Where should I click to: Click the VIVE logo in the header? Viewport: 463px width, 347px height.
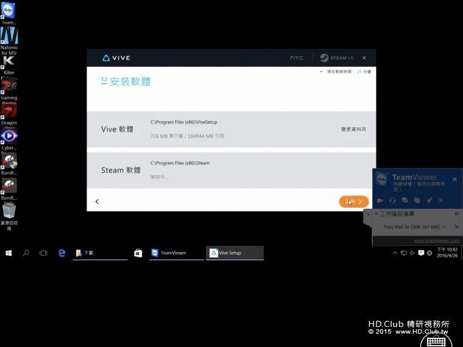pos(116,58)
